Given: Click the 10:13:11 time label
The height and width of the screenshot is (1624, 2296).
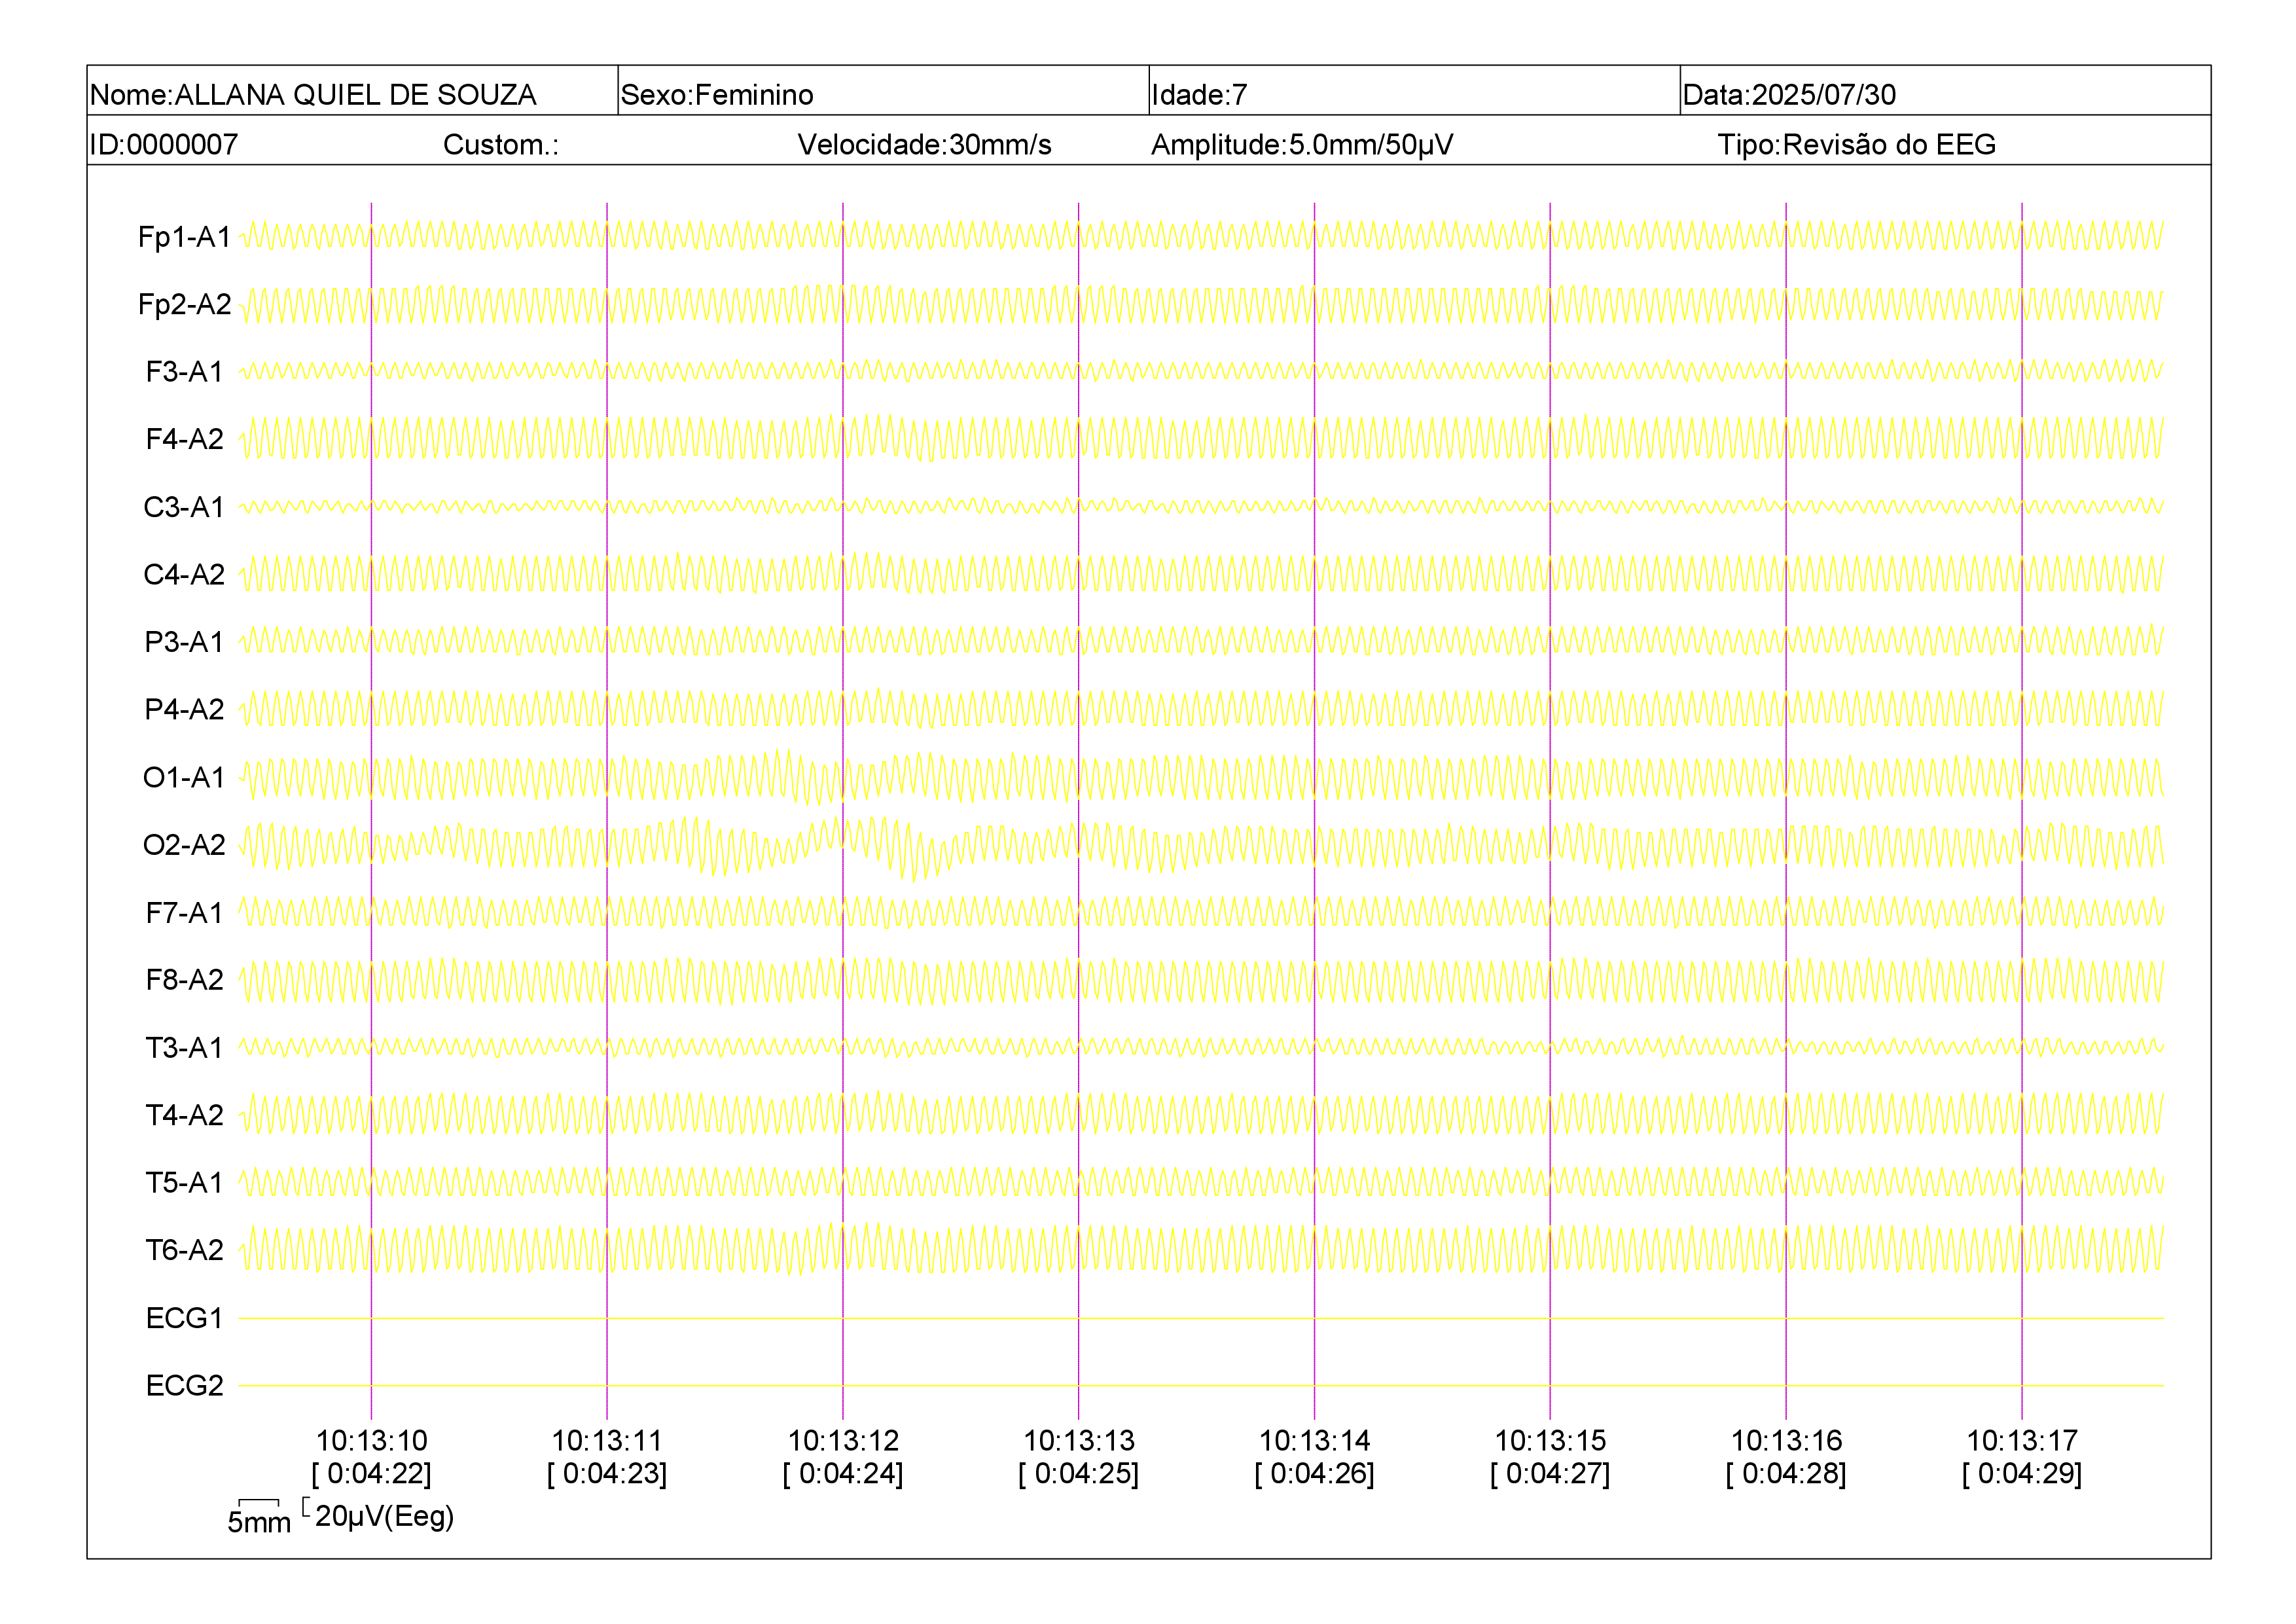Looking at the screenshot, I should click(x=607, y=1441).
